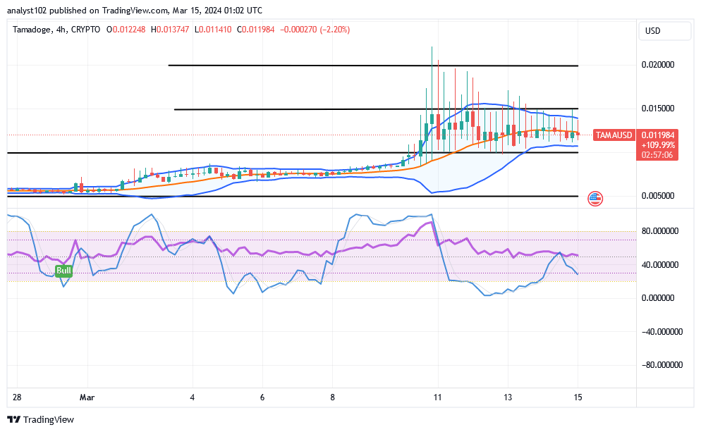Screen dimensions: 701x432
Task: Click the date label 6 on time axis
Action: 262,397
